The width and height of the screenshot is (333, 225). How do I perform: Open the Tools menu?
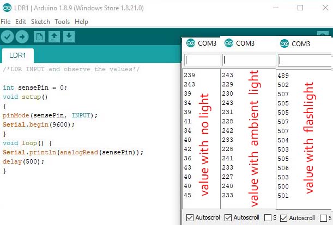tap(62, 22)
